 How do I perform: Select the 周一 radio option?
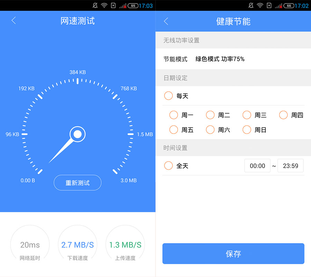[x=174, y=115]
